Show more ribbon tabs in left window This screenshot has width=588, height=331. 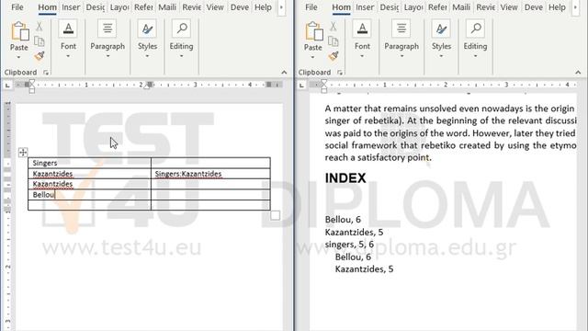(x=281, y=7)
